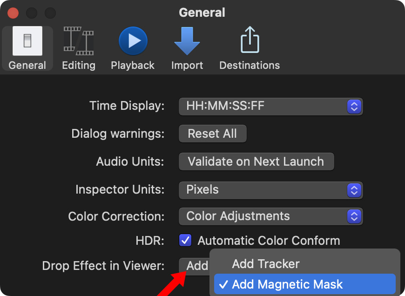Close the General preferences window

13,13
